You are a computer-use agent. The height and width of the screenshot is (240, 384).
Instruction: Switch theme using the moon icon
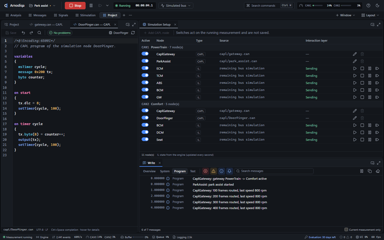(x=377, y=6)
